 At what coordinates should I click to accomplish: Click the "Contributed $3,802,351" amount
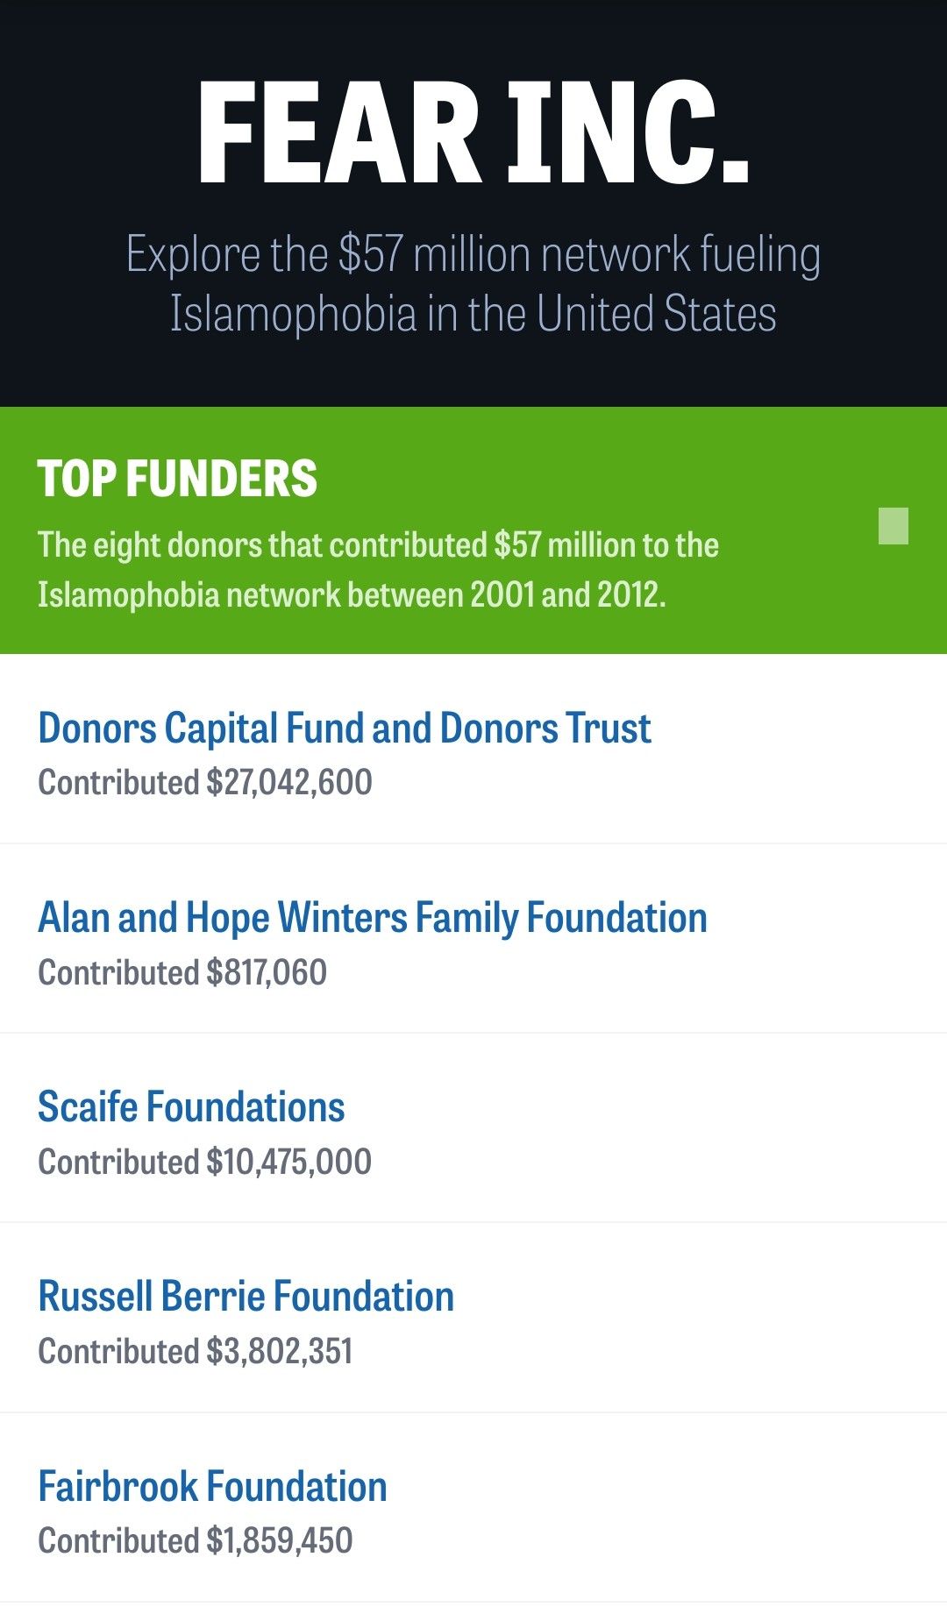click(196, 1351)
